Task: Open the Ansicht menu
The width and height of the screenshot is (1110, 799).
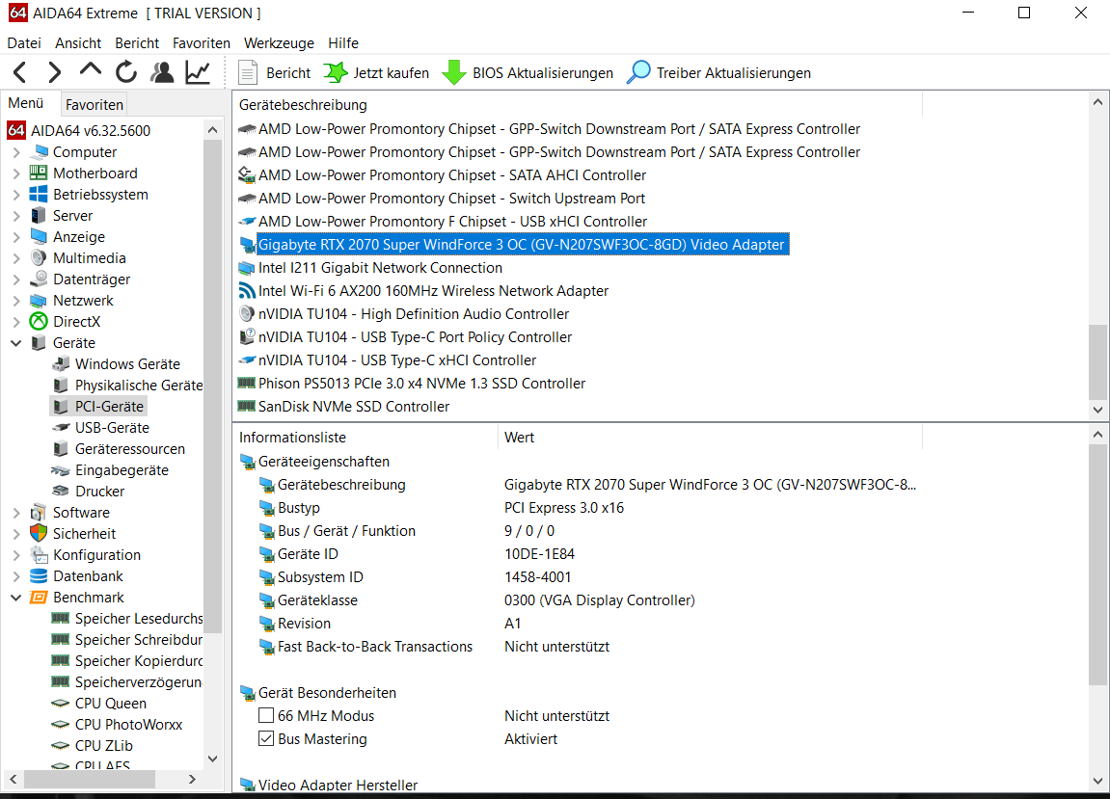Action: click(78, 43)
